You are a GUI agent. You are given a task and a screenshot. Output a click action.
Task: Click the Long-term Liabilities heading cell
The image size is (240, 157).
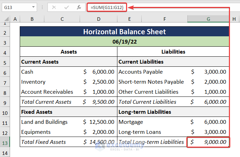pos(173,112)
